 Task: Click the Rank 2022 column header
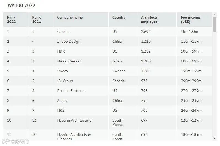11,19
